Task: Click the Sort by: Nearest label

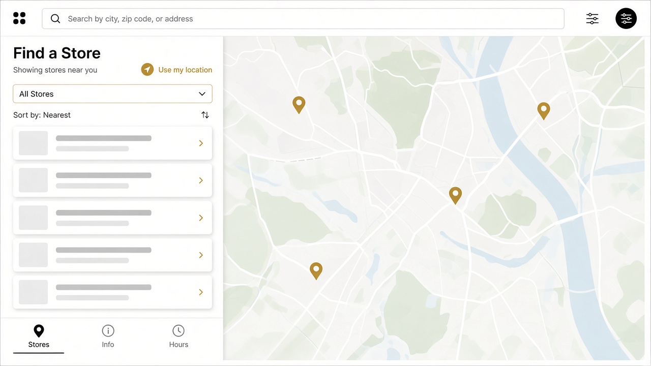Action: point(42,115)
